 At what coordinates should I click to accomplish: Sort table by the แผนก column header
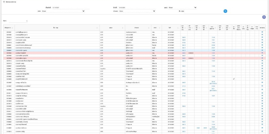coord(111,28)
